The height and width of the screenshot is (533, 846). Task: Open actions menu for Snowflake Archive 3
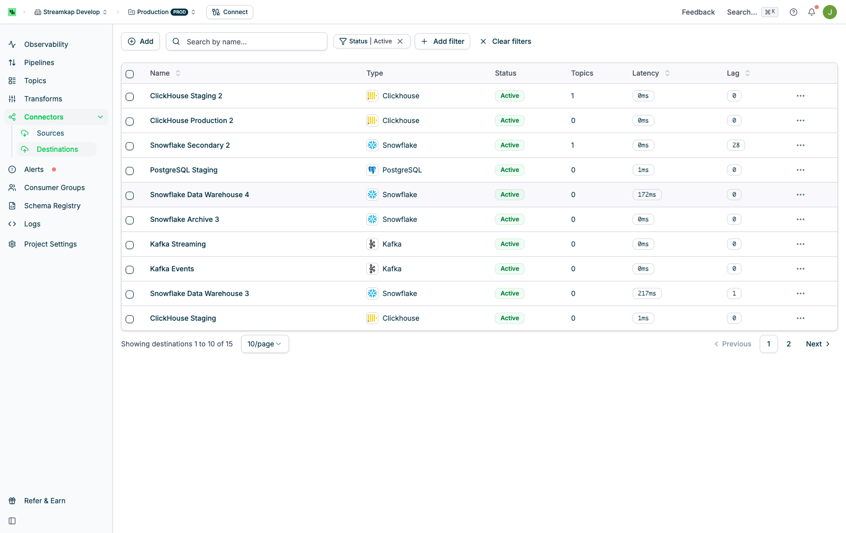pos(801,219)
